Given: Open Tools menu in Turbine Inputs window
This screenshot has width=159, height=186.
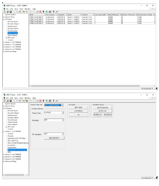Looking at the screenshot, I should coord(21,9).
